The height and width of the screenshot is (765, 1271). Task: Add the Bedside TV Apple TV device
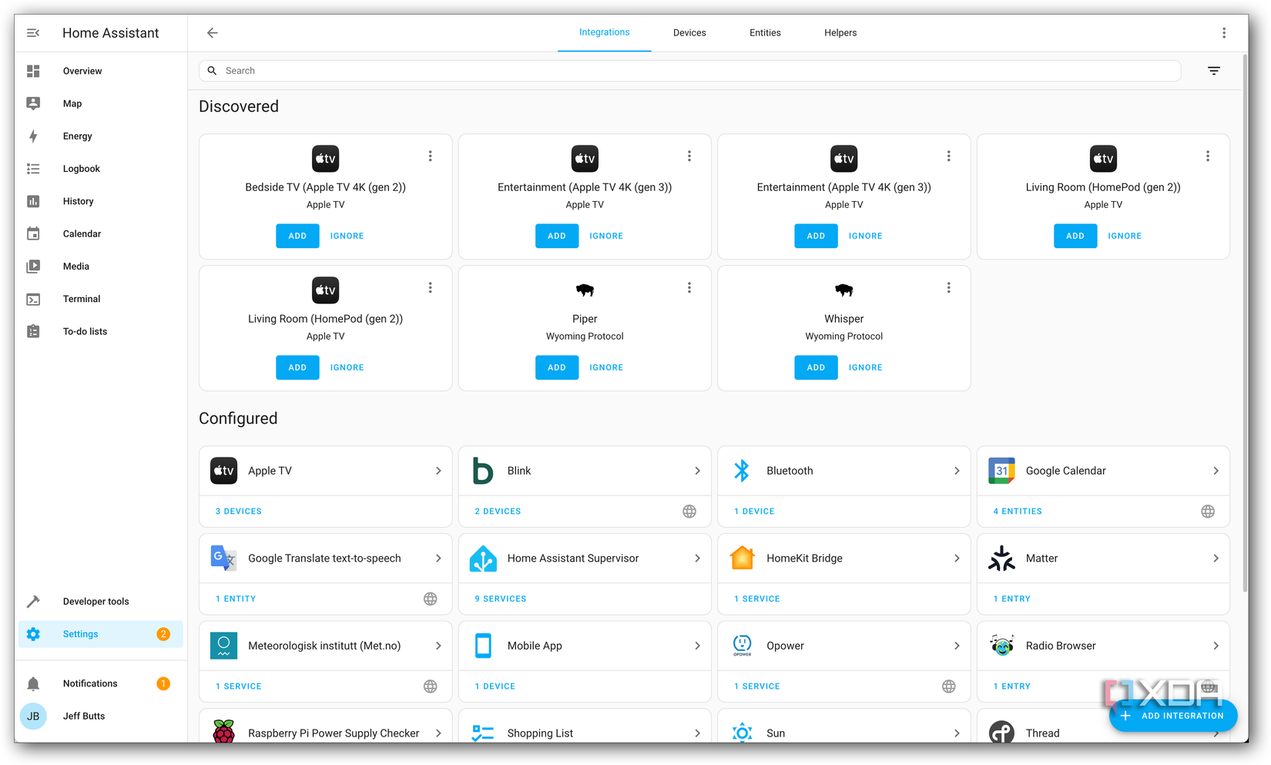297,236
